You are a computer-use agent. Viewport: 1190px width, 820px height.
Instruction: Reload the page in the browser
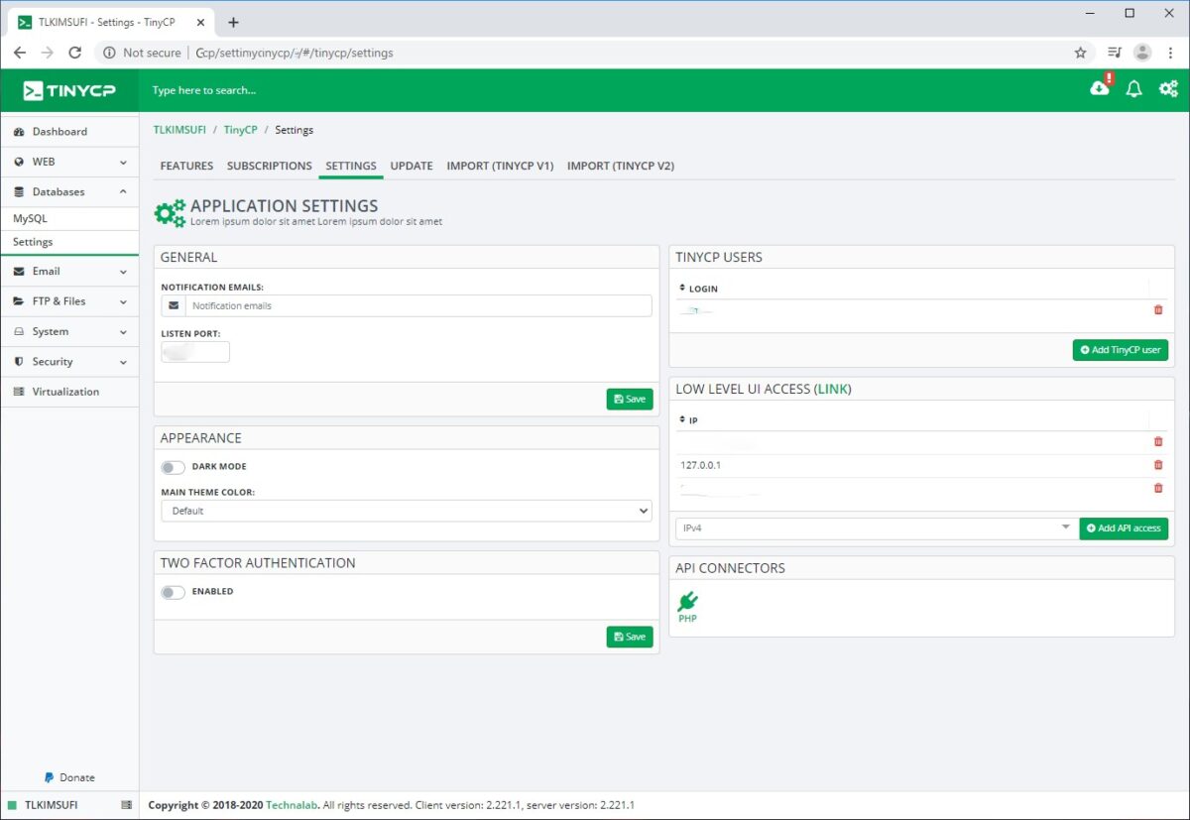tap(74, 53)
